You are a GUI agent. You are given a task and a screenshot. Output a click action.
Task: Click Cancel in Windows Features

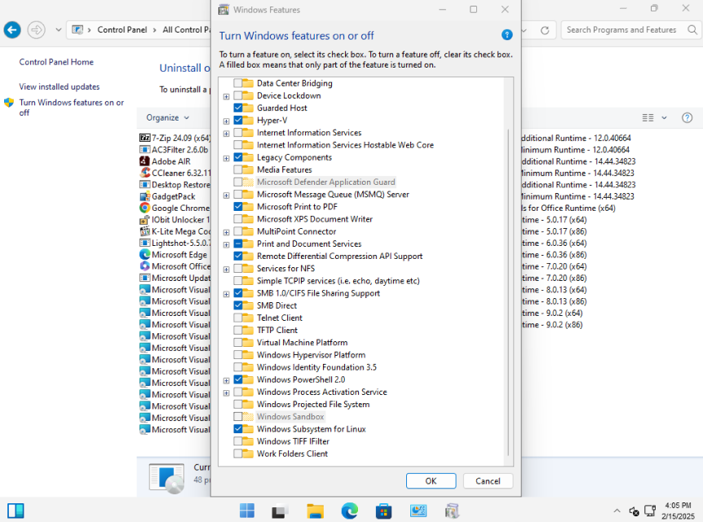pyautogui.click(x=488, y=480)
